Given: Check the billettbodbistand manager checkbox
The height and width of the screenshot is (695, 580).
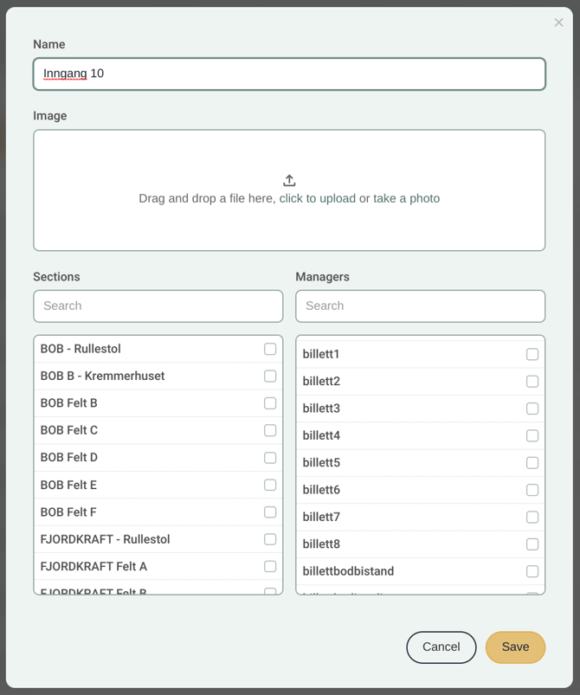Looking at the screenshot, I should pos(532,571).
